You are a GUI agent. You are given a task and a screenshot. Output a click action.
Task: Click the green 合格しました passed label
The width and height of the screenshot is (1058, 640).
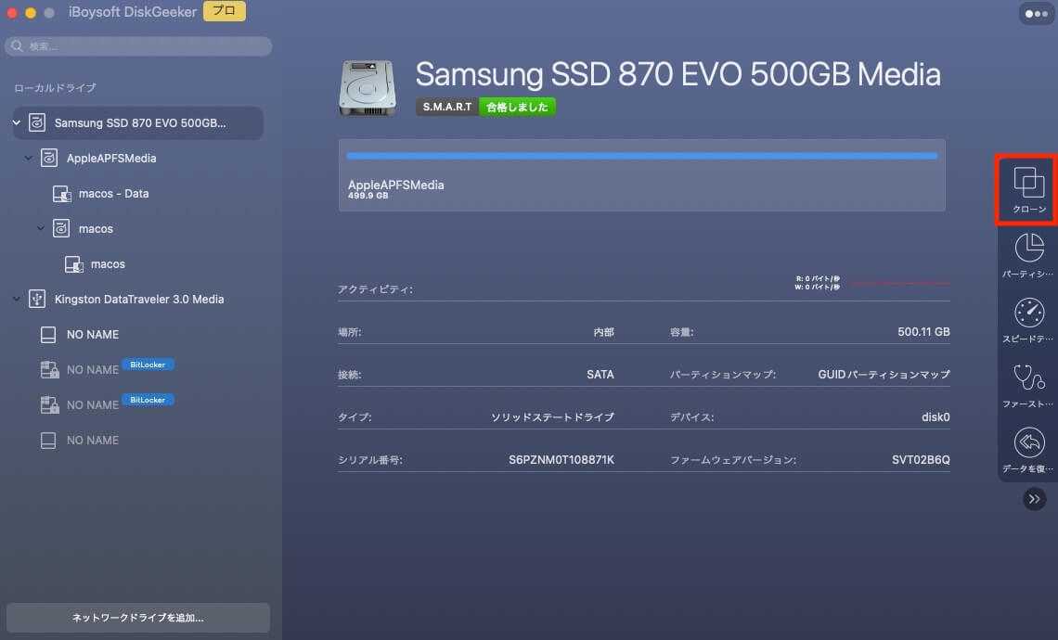coord(518,107)
